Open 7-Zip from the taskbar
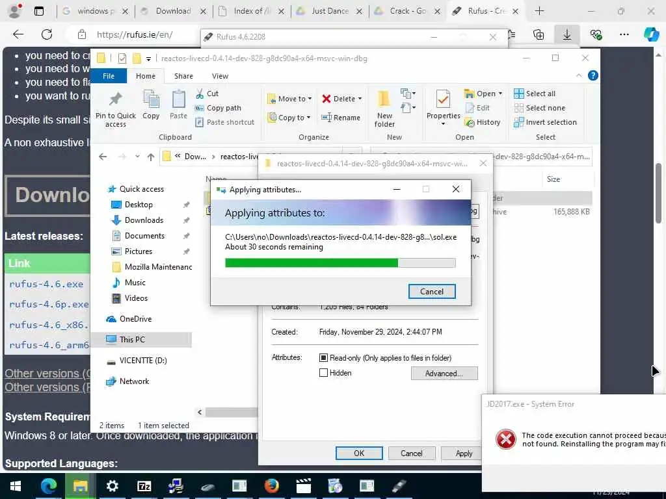This screenshot has height=499, width=666. pos(144,486)
